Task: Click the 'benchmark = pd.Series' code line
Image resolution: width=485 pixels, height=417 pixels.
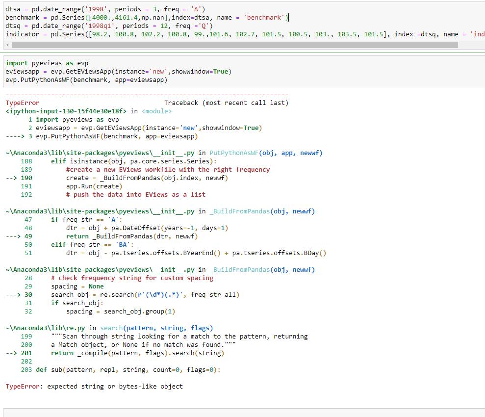Action: pyautogui.click(x=146, y=18)
